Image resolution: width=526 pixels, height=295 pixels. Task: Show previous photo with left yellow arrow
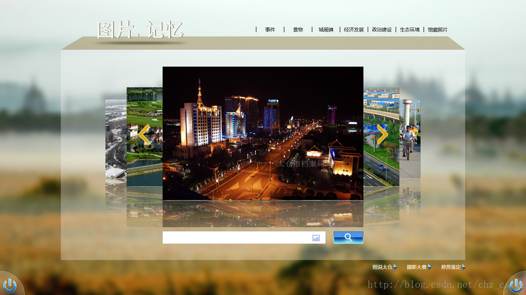point(144,134)
